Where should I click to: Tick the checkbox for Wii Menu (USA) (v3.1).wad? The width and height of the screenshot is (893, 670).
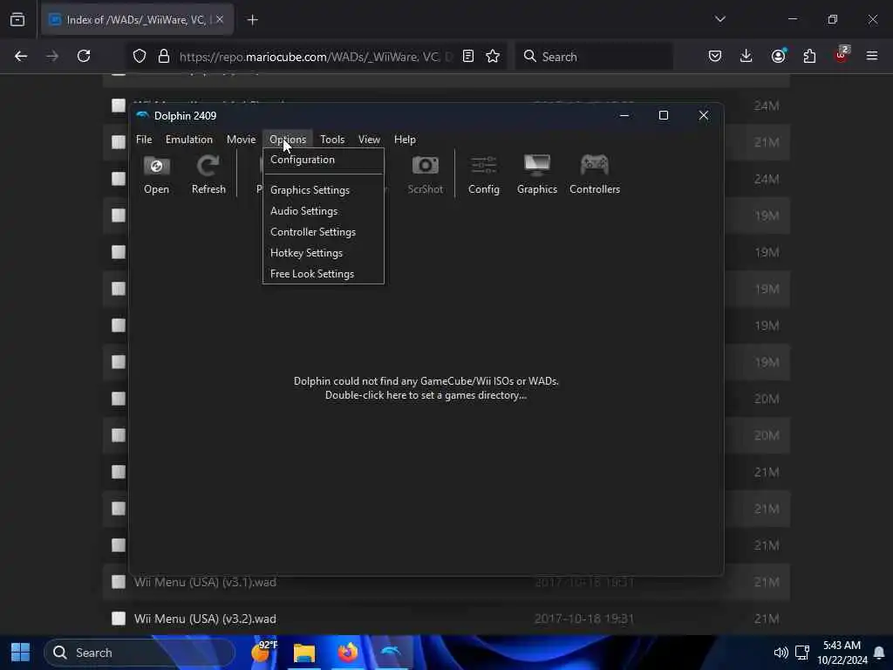(119, 582)
